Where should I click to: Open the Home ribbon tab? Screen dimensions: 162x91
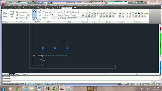5,8
